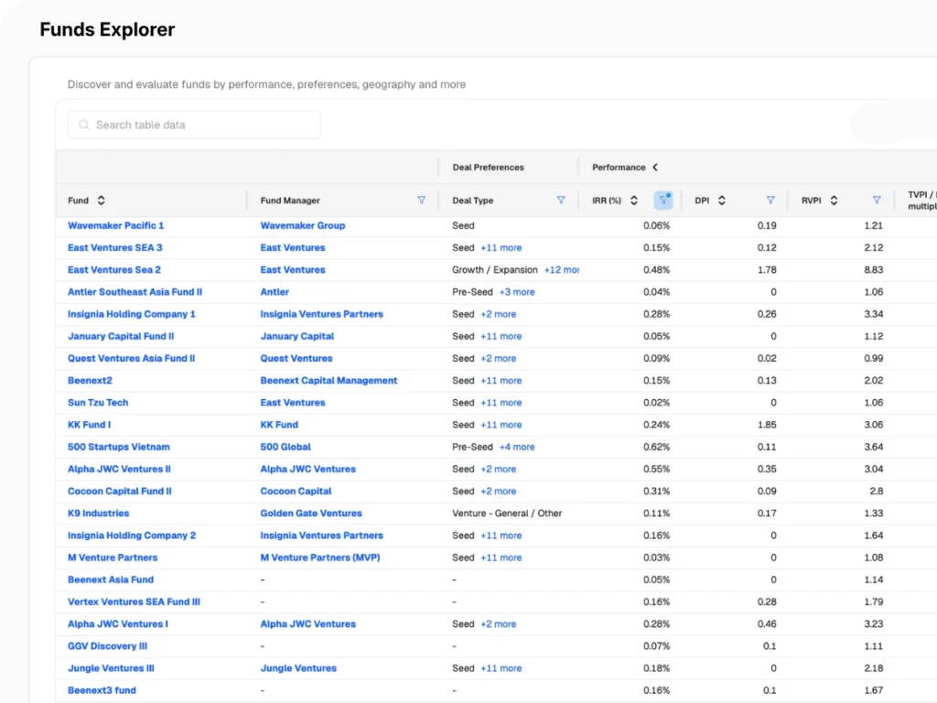Sort by DPI column arrows

(722, 200)
